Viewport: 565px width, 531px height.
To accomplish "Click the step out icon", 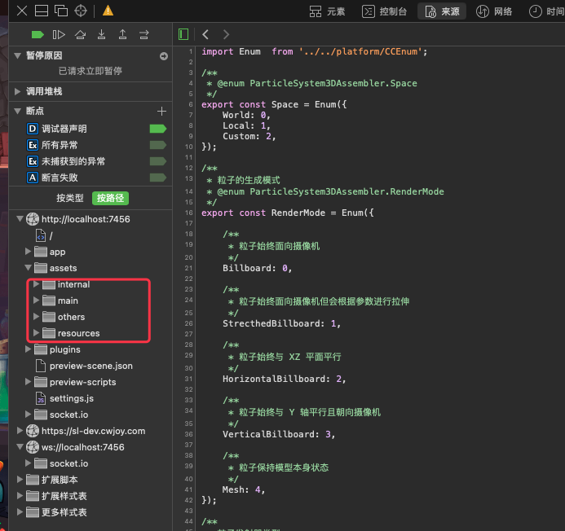I will 122,34.
